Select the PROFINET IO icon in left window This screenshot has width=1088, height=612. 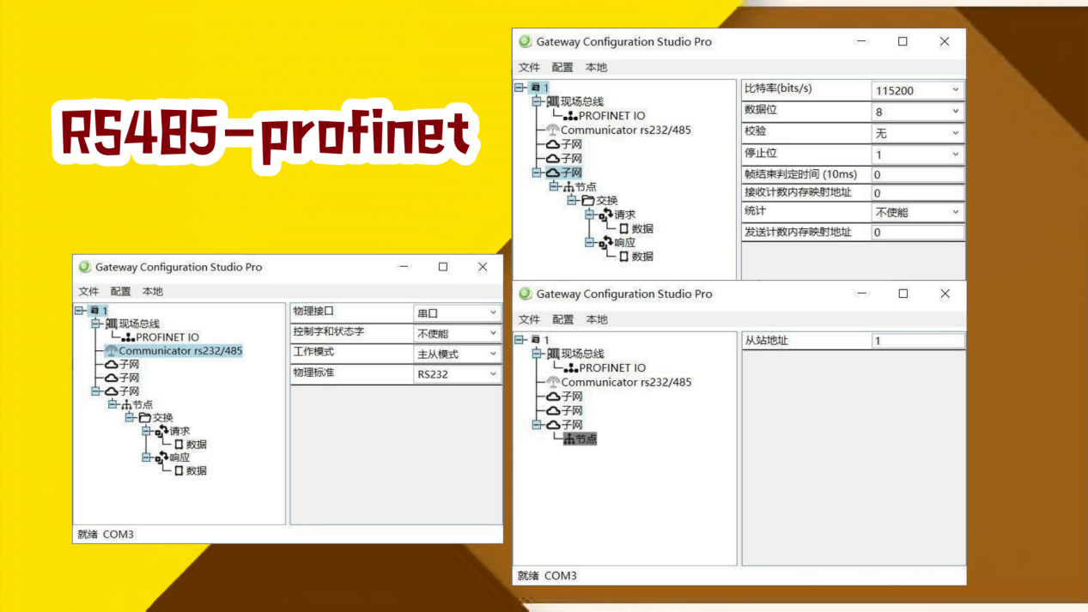[x=128, y=337]
